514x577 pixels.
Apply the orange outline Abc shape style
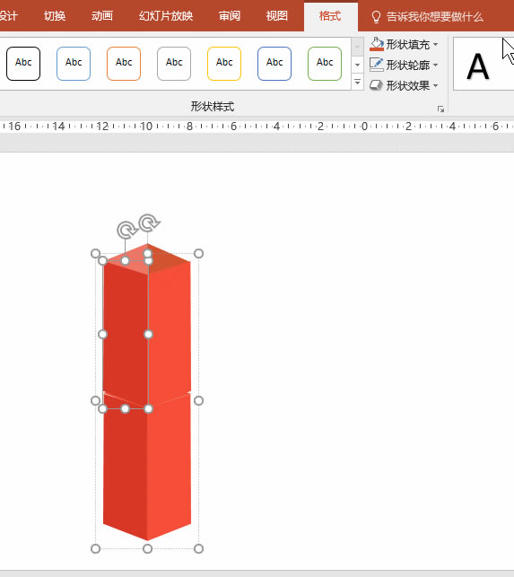coord(124,64)
